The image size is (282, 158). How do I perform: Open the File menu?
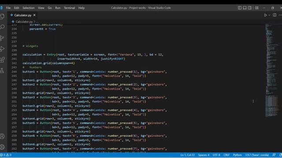[8, 8]
